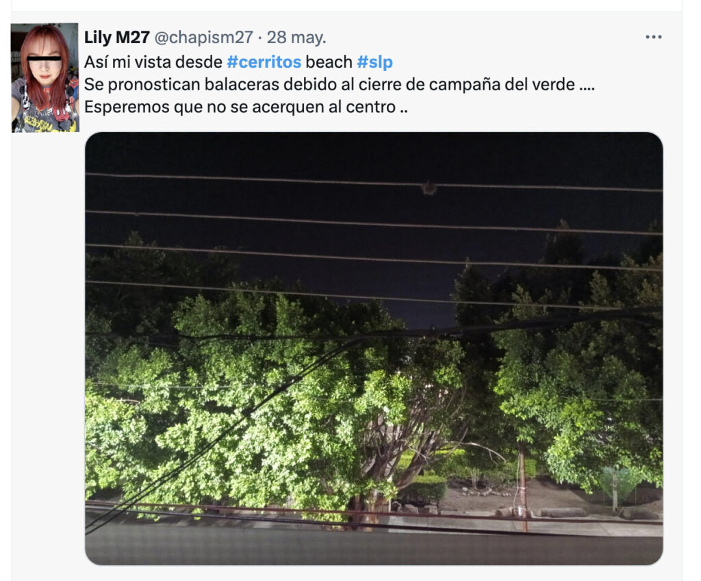
Task: Open the attached night trees photo
Action: (374, 348)
